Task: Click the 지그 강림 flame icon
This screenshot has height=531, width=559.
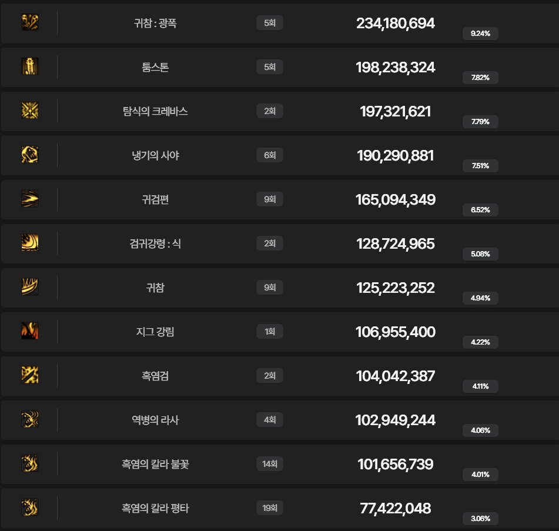Action: click(x=30, y=332)
